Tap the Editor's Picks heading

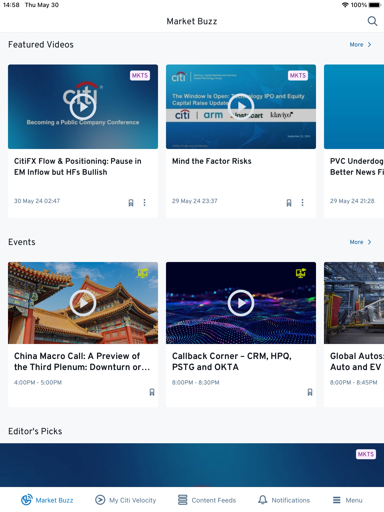35,431
